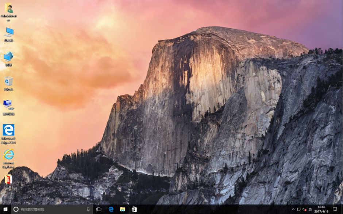Open the Store from taskbar
The height and width of the screenshot is (214, 343).
pos(134,209)
